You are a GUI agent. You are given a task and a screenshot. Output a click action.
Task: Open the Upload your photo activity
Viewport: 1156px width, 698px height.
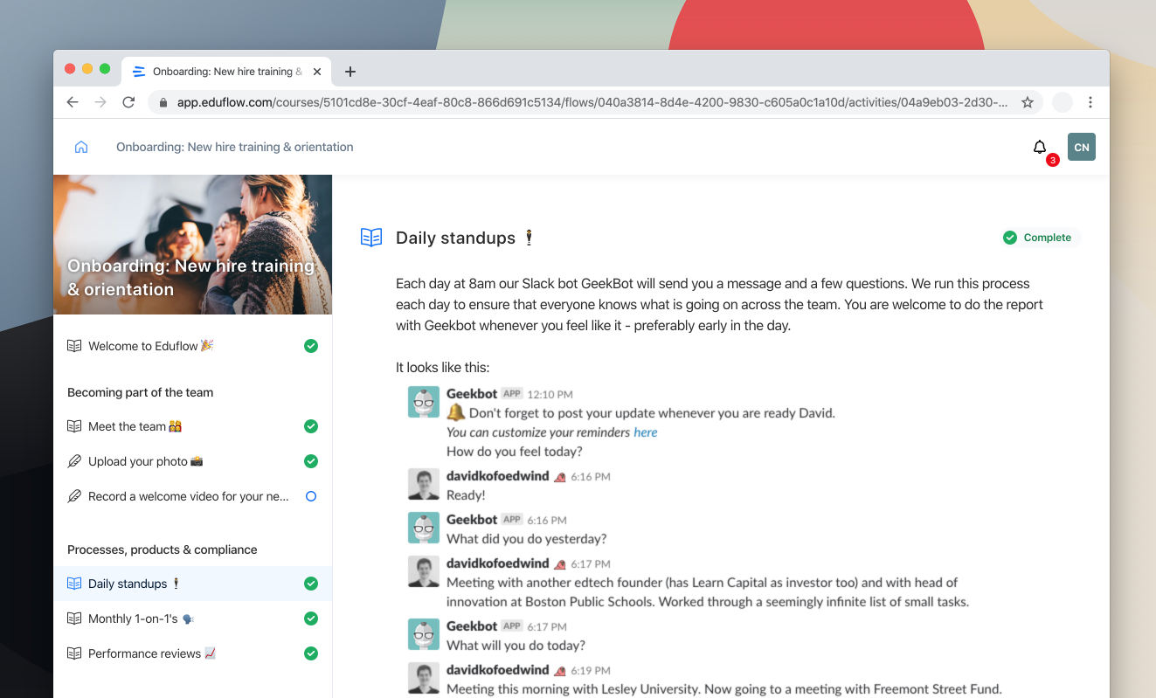pos(192,461)
